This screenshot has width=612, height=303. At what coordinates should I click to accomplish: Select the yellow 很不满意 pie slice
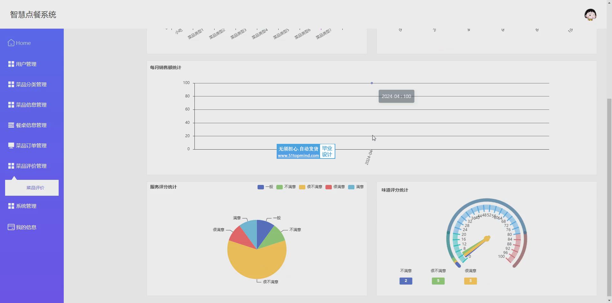[x=257, y=263]
